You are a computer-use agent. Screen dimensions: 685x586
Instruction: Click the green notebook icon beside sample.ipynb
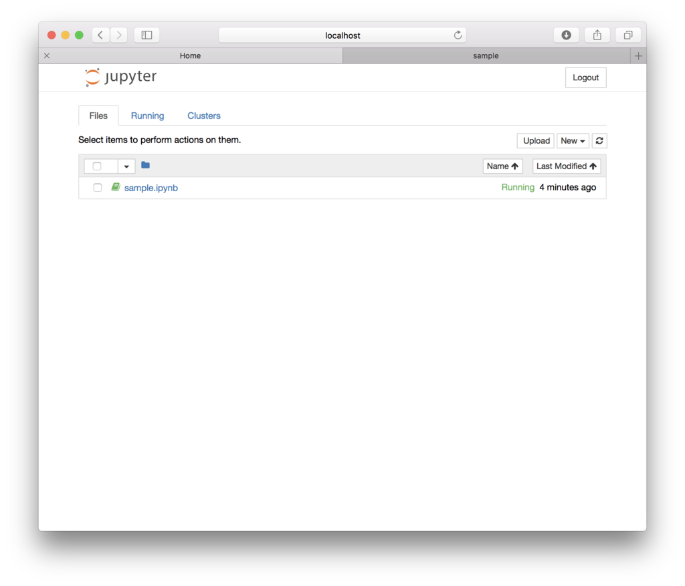tap(115, 187)
